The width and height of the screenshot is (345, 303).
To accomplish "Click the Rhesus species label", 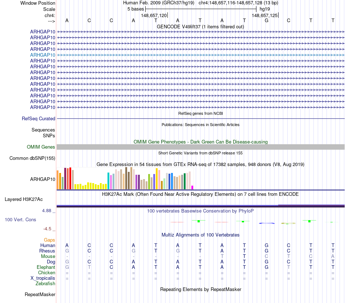I will point(47,251).
